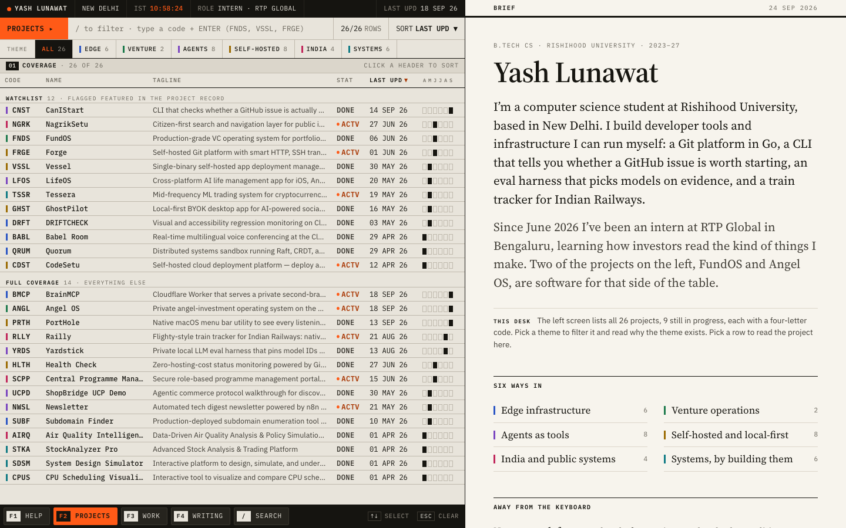846x528 pixels.
Task: Filter by the INDIA theme tab
Action: click(318, 49)
